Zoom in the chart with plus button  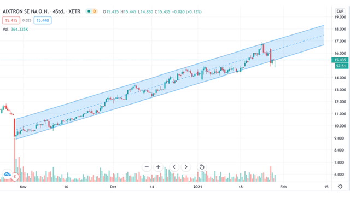pos(158,167)
